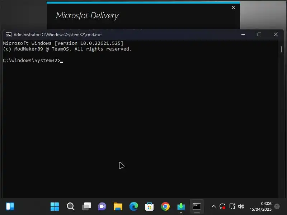
Task: Click the 'Version 10.0.22621.525' text line
Action: coord(63,43)
